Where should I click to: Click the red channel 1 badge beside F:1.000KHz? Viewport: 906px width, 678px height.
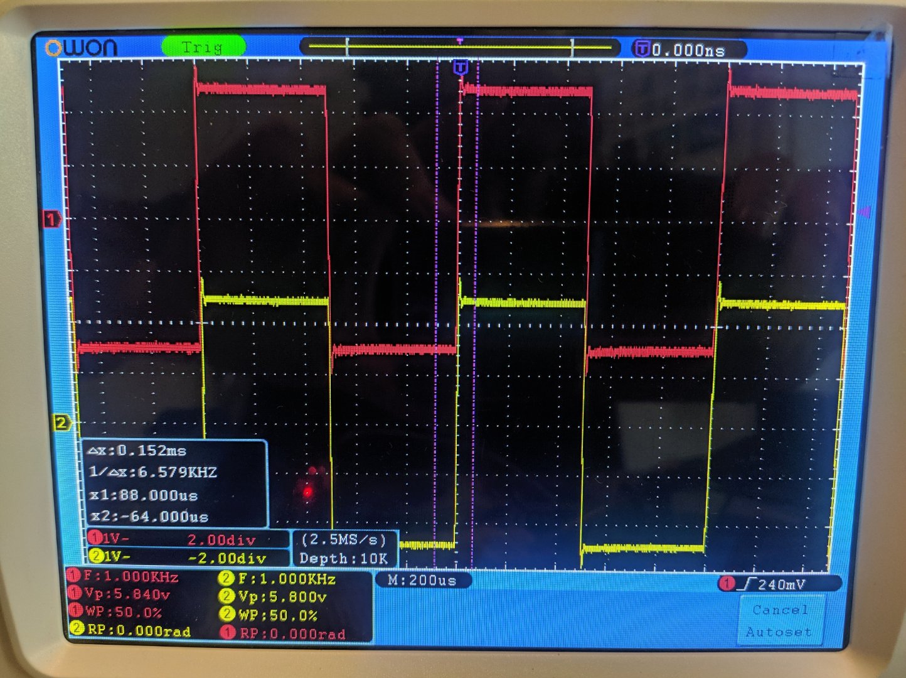[73, 576]
